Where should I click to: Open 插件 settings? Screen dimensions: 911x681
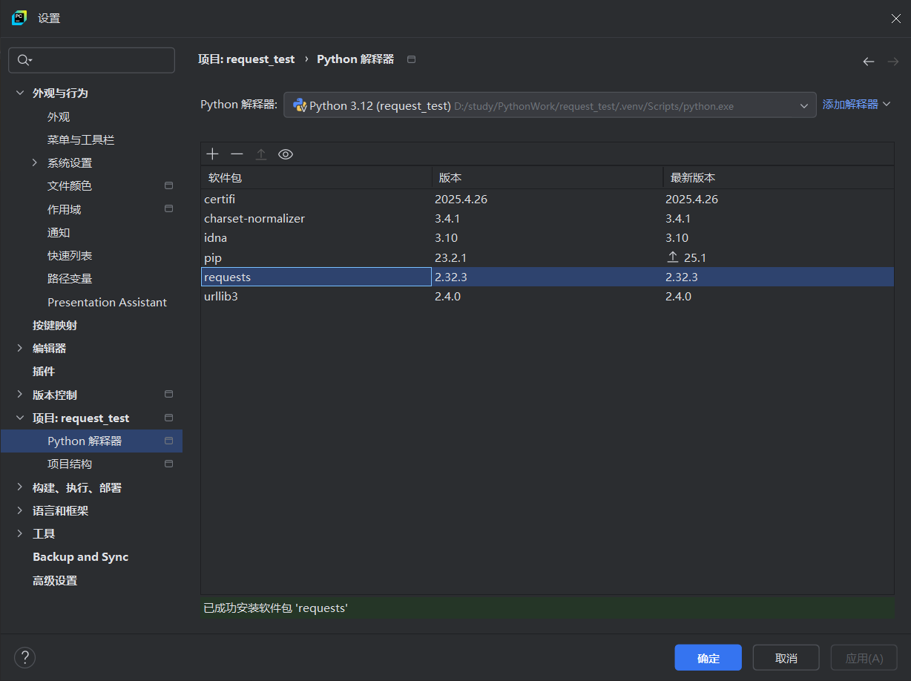tap(44, 371)
